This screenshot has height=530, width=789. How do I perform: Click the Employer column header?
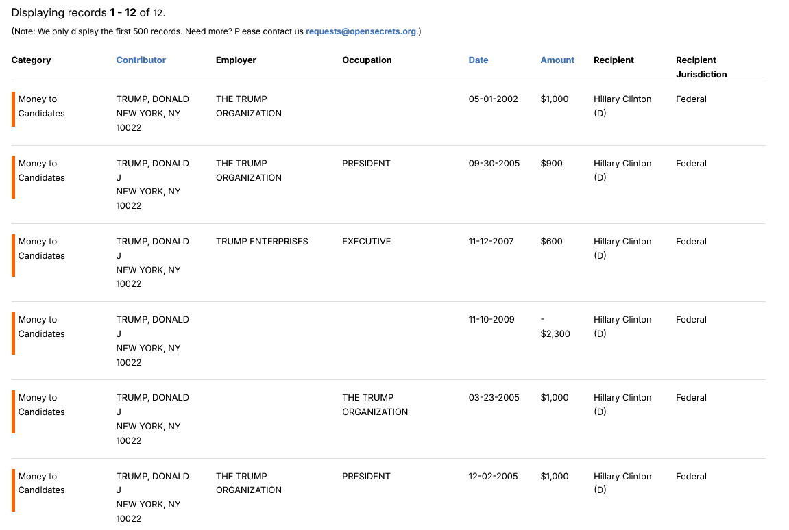tap(236, 60)
